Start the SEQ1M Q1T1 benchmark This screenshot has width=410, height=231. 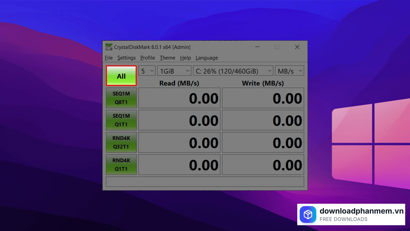121,120
